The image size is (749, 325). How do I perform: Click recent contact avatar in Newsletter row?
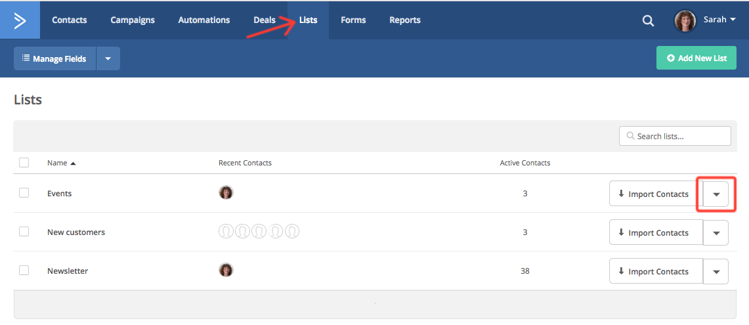click(226, 271)
